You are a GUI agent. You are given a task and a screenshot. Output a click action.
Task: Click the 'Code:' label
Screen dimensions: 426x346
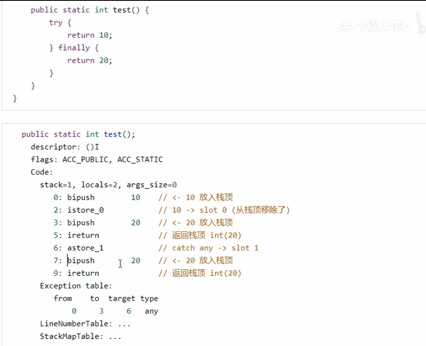(41, 172)
